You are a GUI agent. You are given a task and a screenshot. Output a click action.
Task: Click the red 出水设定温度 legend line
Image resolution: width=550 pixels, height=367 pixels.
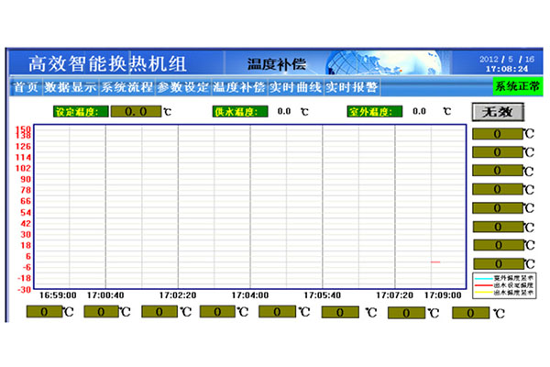[x=483, y=285]
